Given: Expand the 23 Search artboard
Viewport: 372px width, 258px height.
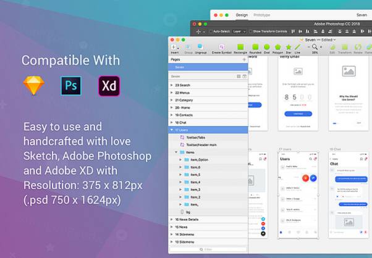Looking at the screenshot, I should point(172,84).
